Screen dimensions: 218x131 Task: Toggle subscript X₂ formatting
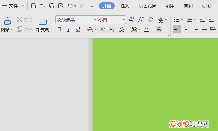click(x=112, y=29)
